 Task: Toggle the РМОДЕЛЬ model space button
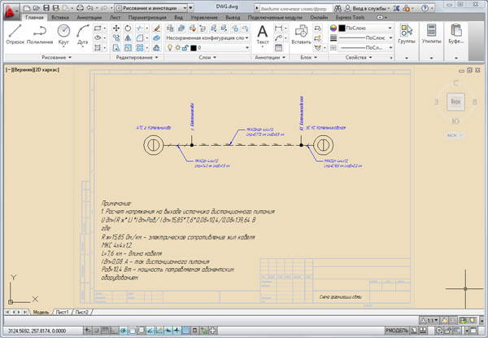coord(398,329)
